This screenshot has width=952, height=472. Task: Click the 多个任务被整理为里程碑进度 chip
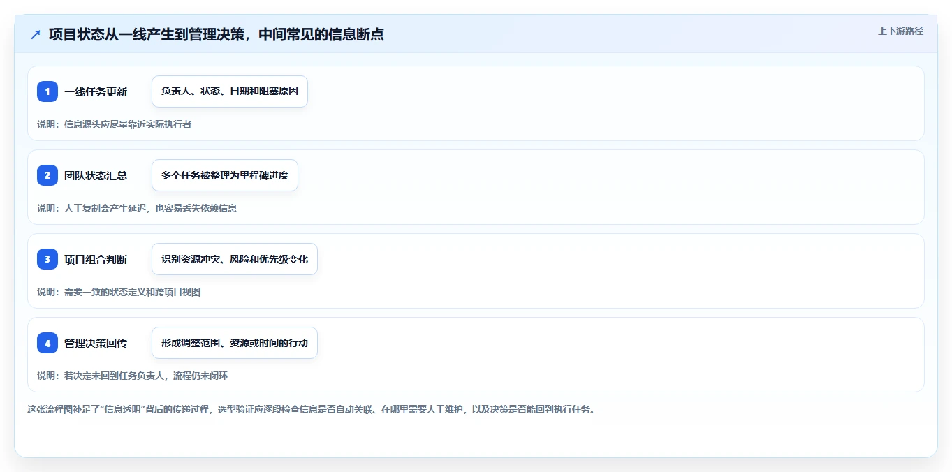pyautogui.click(x=225, y=175)
